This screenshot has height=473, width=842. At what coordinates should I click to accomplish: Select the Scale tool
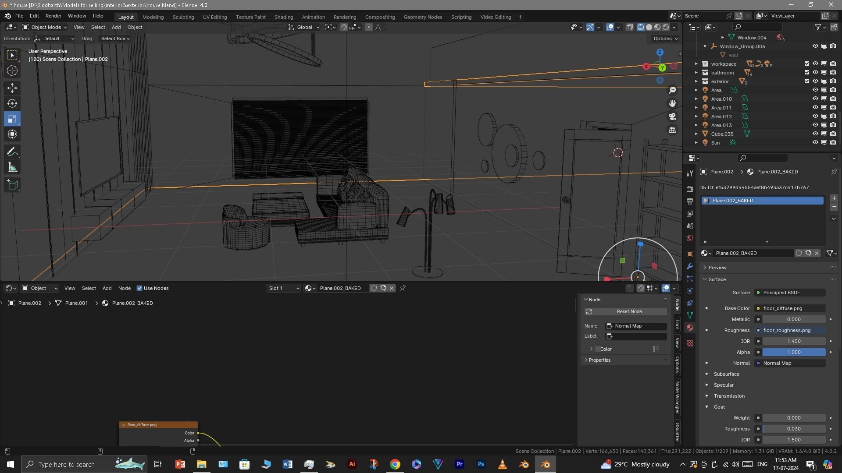pos(12,119)
